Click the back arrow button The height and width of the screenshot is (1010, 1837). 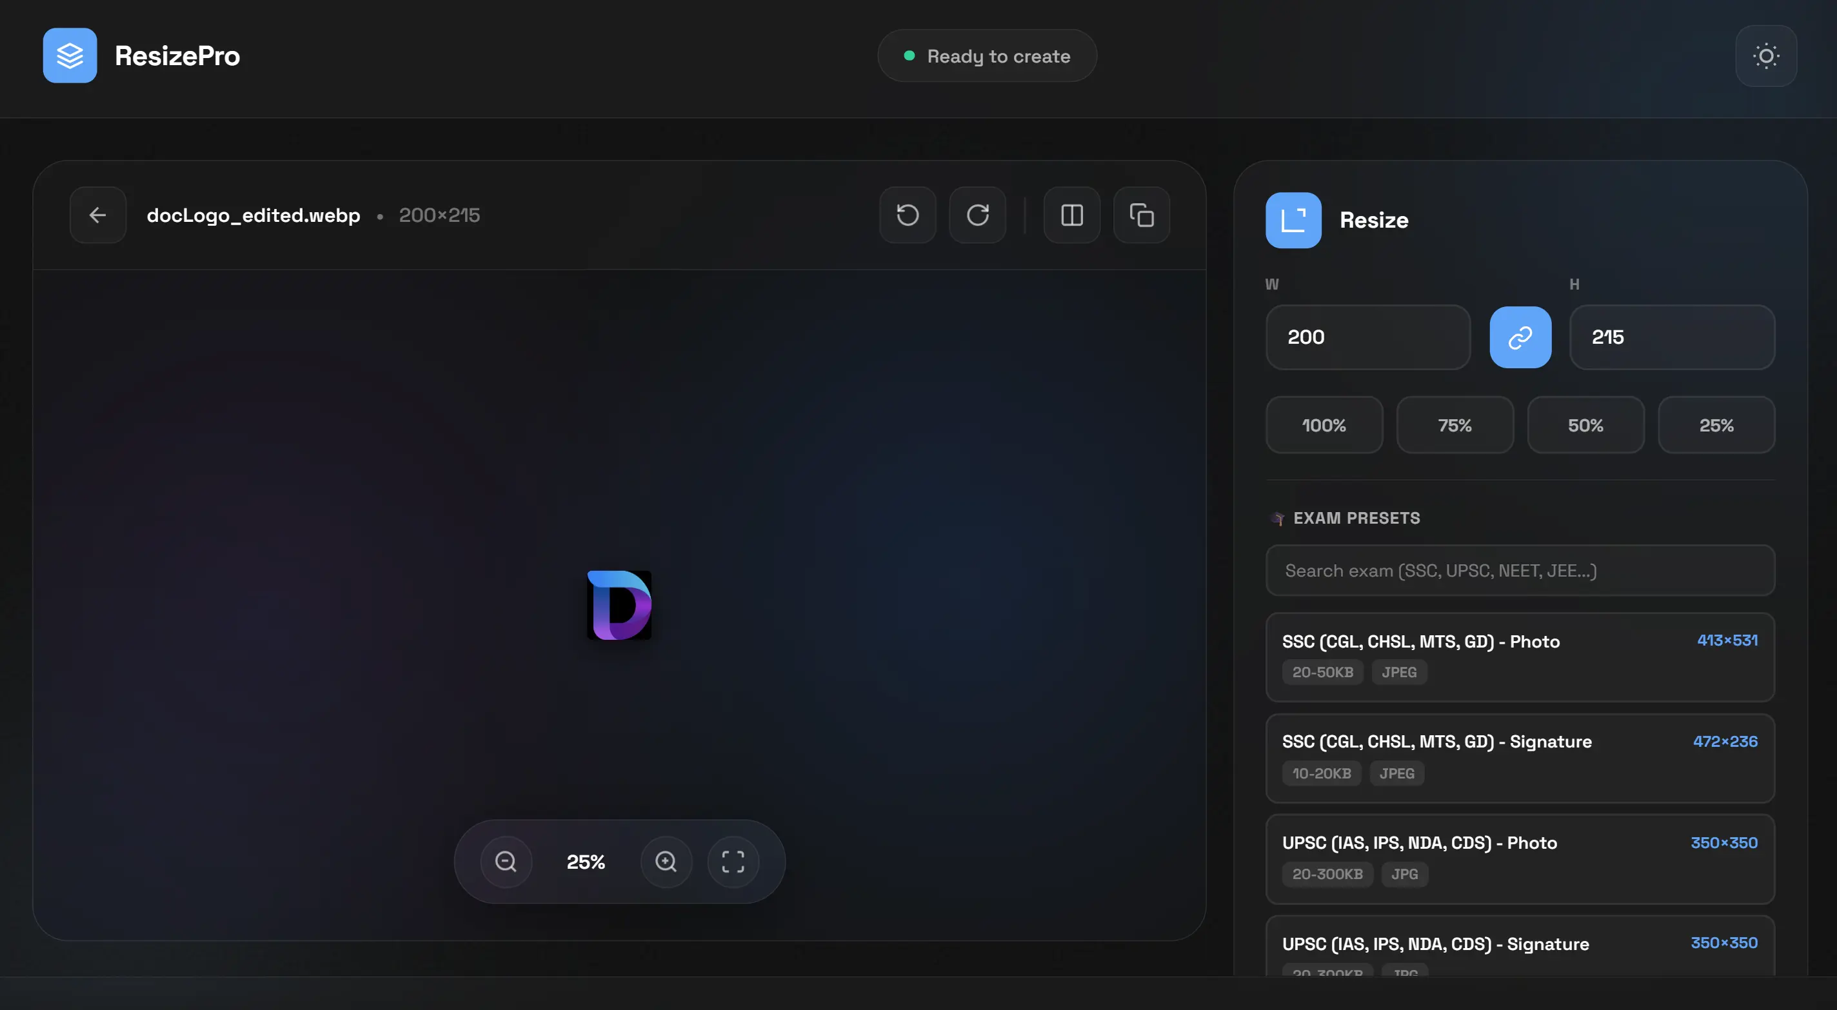[x=97, y=215]
